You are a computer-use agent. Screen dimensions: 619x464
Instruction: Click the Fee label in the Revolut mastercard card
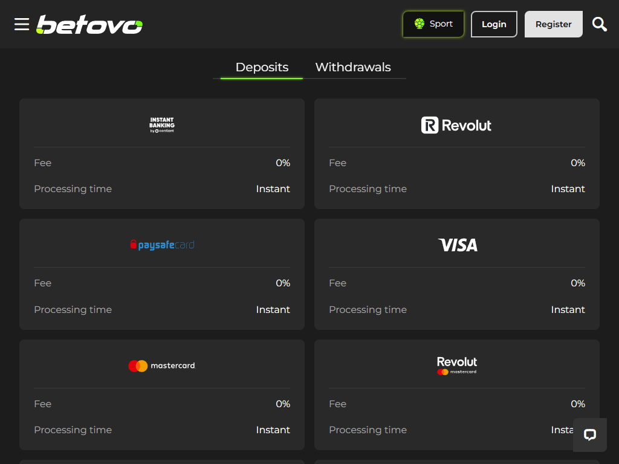(x=337, y=404)
